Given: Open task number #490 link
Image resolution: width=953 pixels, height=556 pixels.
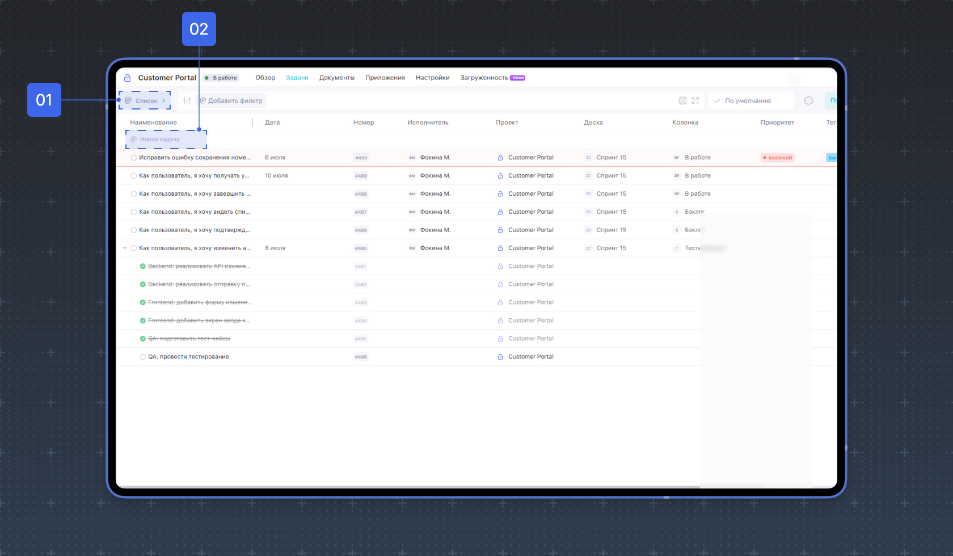Looking at the screenshot, I should click(x=361, y=158).
